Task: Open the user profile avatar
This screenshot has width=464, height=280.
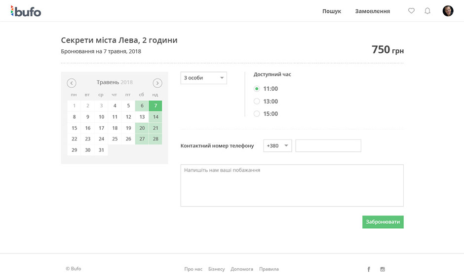Action: [x=448, y=11]
